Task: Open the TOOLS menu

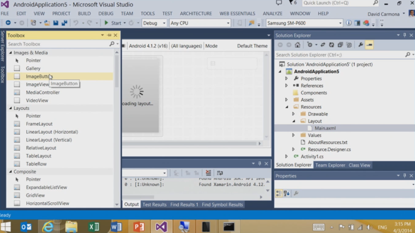Action: pyautogui.click(x=148, y=13)
